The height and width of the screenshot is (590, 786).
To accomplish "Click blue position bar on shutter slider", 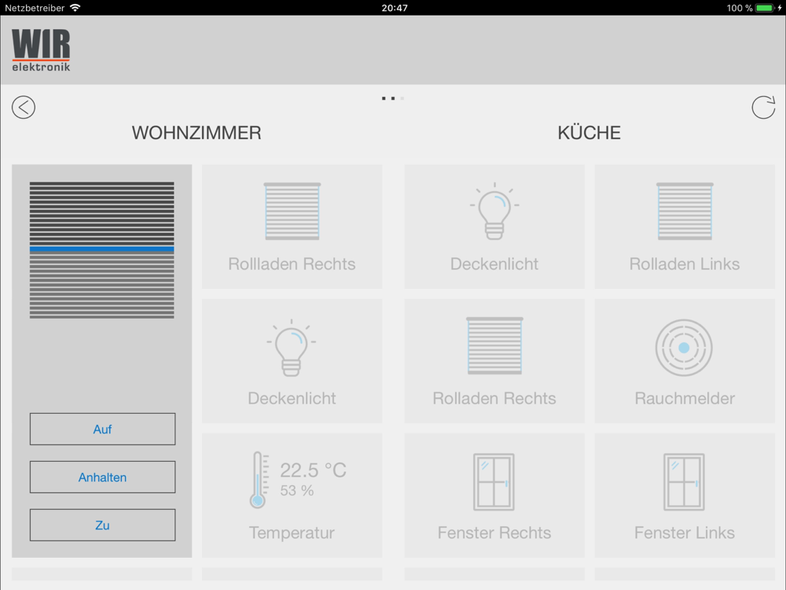I will coord(101,249).
